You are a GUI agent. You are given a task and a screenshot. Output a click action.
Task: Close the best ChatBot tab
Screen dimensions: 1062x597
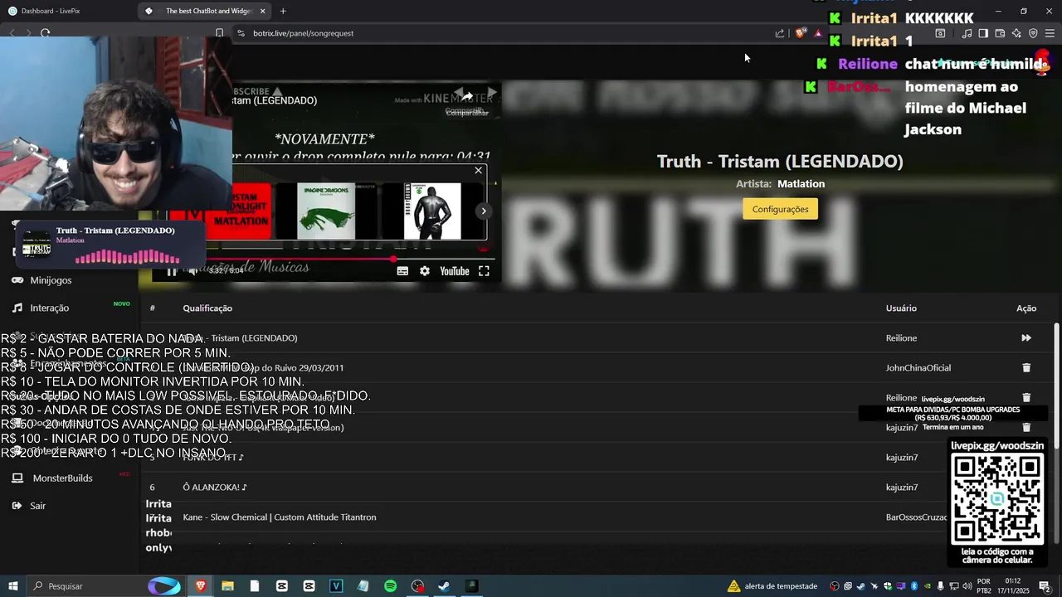[x=262, y=11]
